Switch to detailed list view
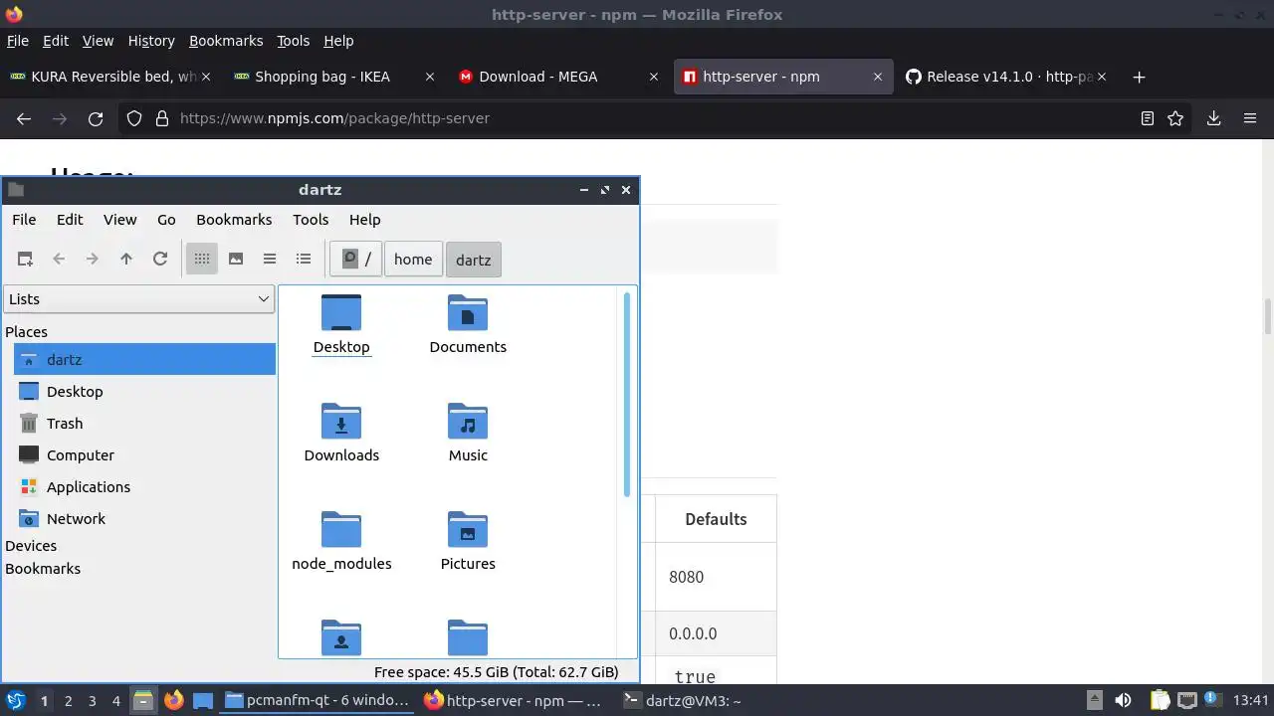Image resolution: width=1274 pixels, height=716 pixels. click(x=304, y=259)
